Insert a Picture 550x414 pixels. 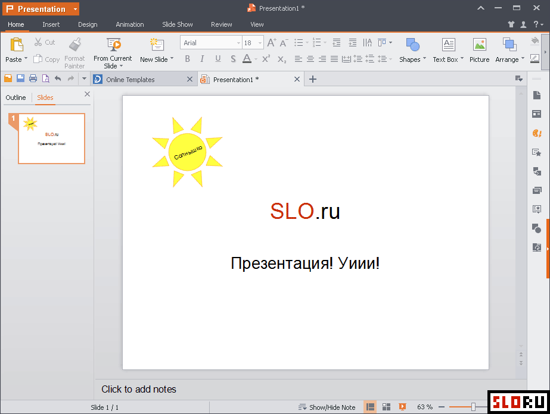click(x=480, y=45)
